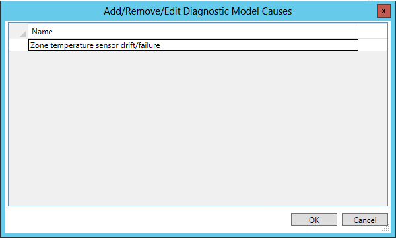Focus the Zone temperature sensor drift/failure text field

coord(193,45)
